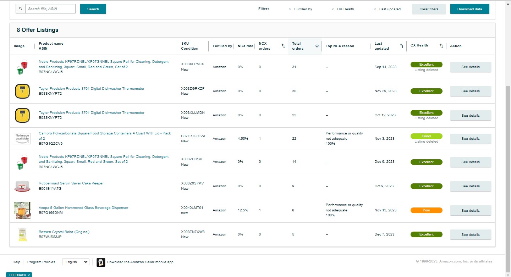This screenshot has width=511, height=277.
Task: Sort by NCX orders arrows icon
Action: (x=283, y=46)
